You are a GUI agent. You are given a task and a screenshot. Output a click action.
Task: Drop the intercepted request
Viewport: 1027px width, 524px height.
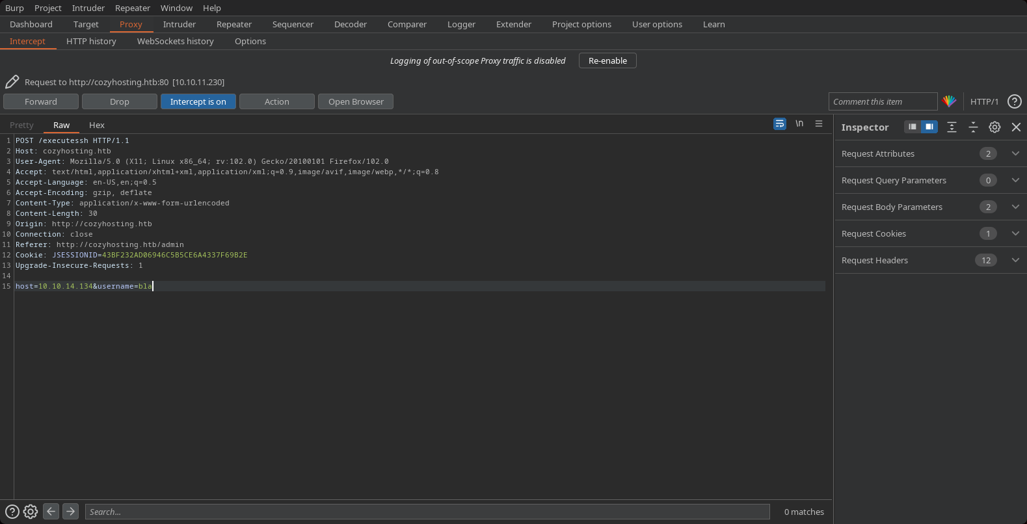tap(120, 101)
